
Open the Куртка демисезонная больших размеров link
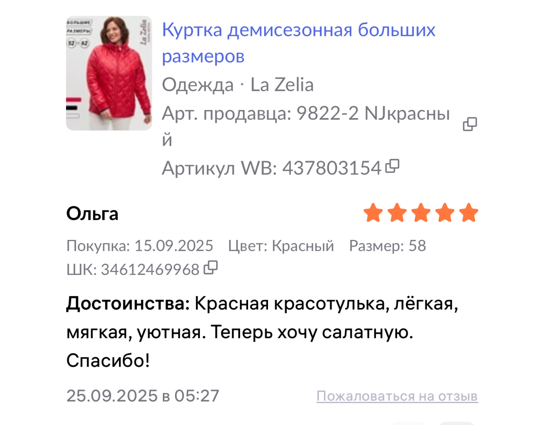[x=298, y=43]
